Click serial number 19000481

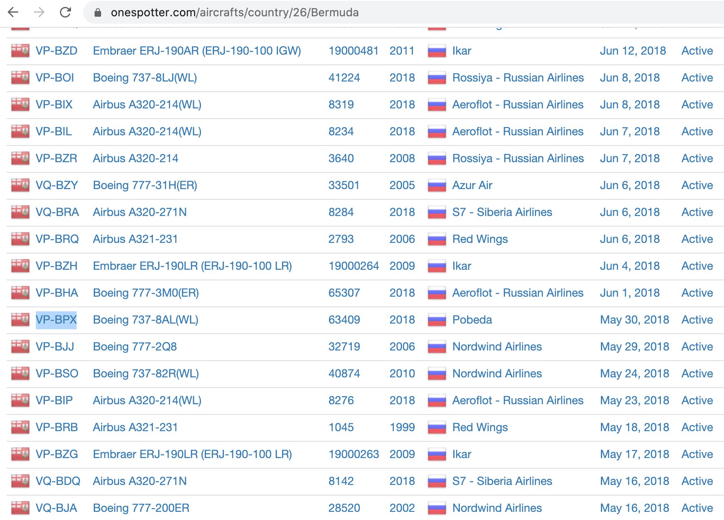(x=353, y=51)
